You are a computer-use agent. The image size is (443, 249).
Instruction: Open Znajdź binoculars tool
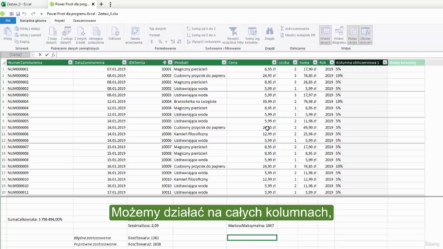[x=269, y=34]
